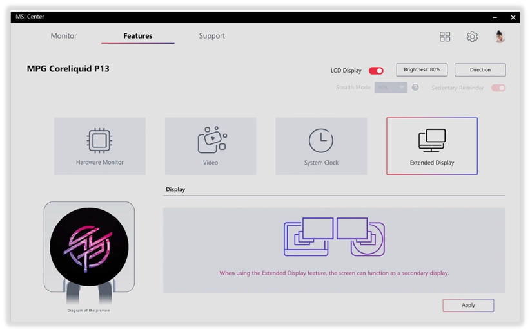Image resolution: width=530 pixels, height=332 pixels.
Task: Open the Hardware Monitor feature tile
Action: pyautogui.click(x=100, y=146)
